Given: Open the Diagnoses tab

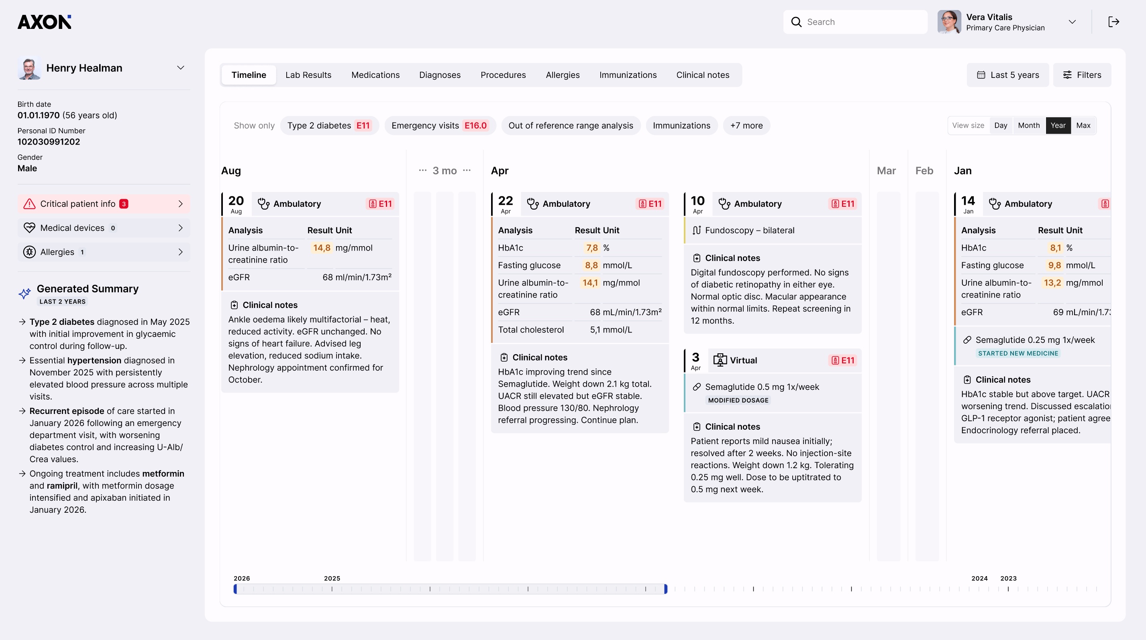Looking at the screenshot, I should coord(440,75).
